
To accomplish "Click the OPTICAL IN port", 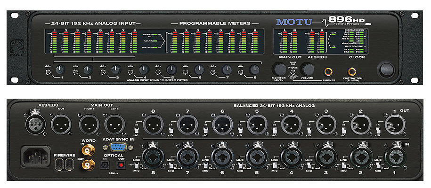I will [x=105, y=165].
